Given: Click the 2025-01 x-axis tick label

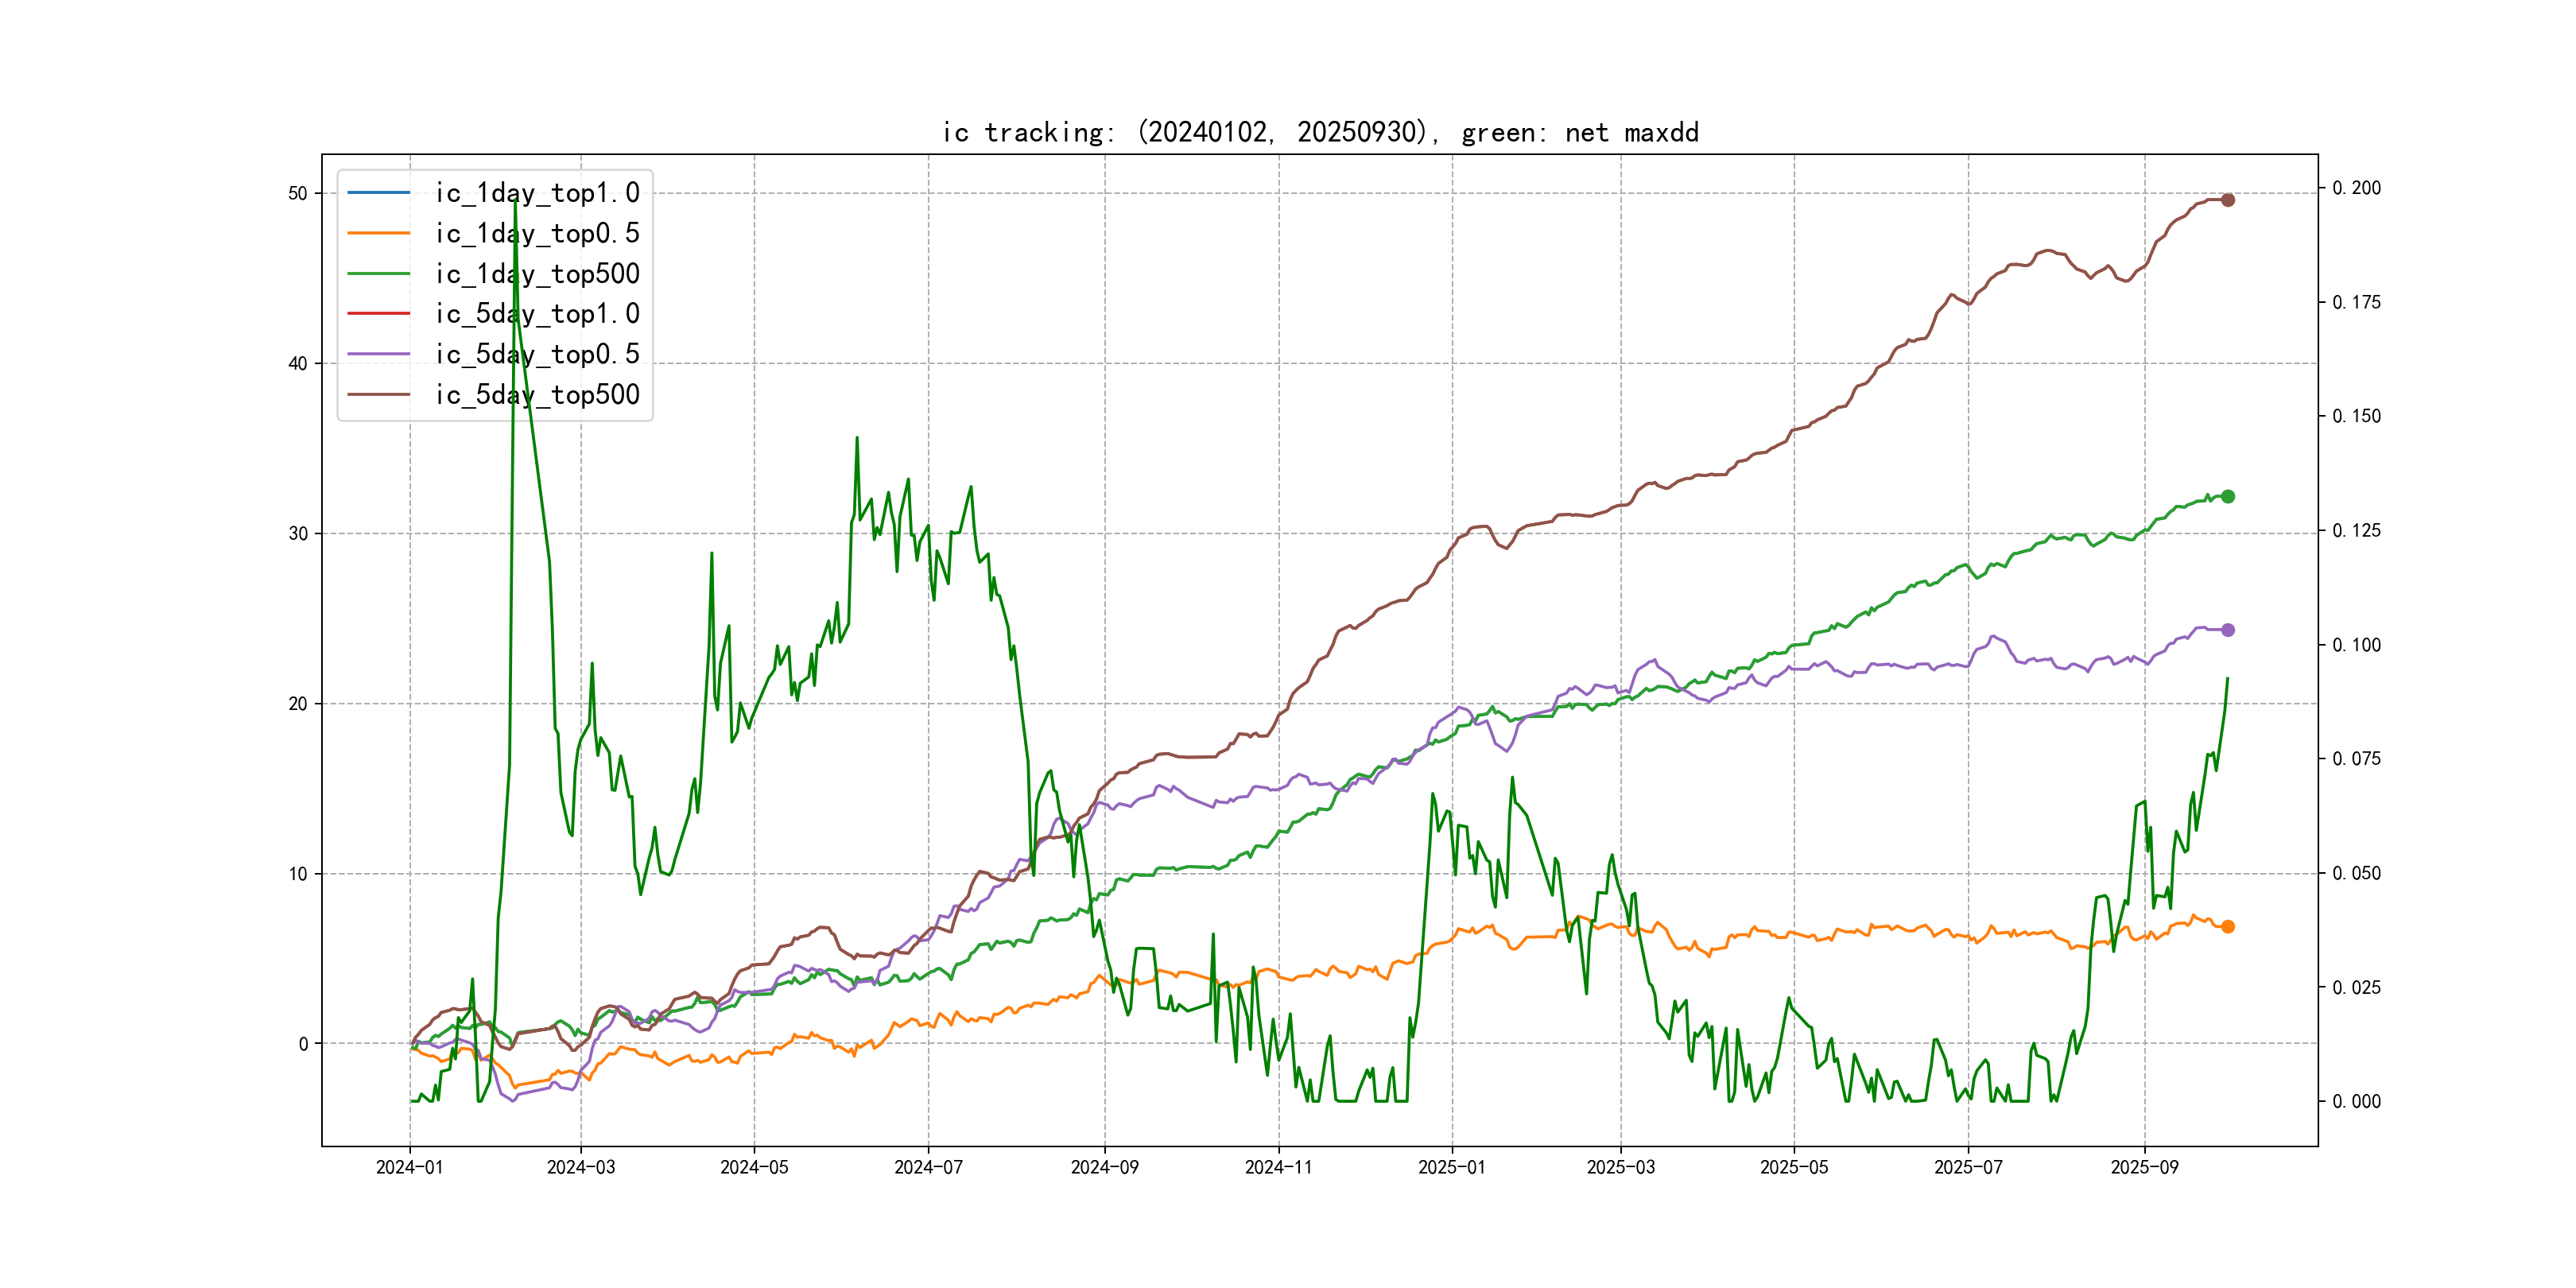Looking at the screenshot, I should click(x=1451, y=1167).
